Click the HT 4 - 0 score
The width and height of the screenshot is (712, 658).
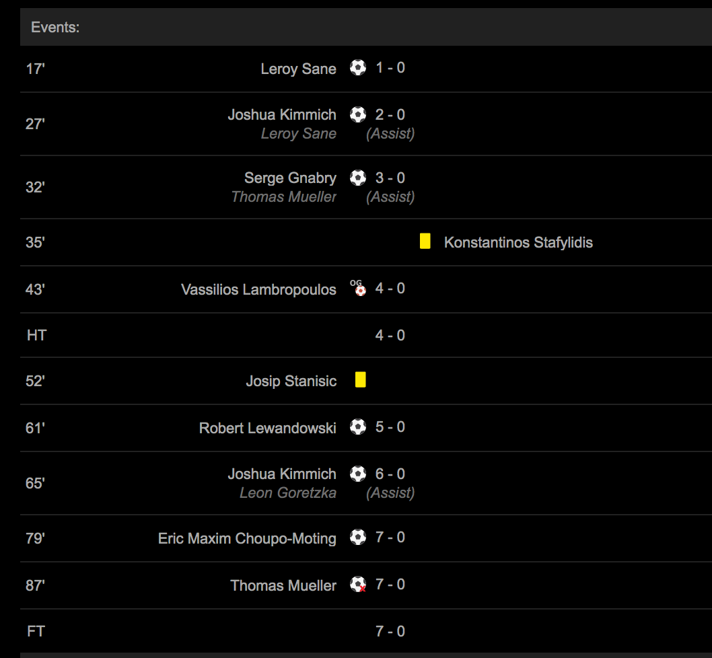390,335
